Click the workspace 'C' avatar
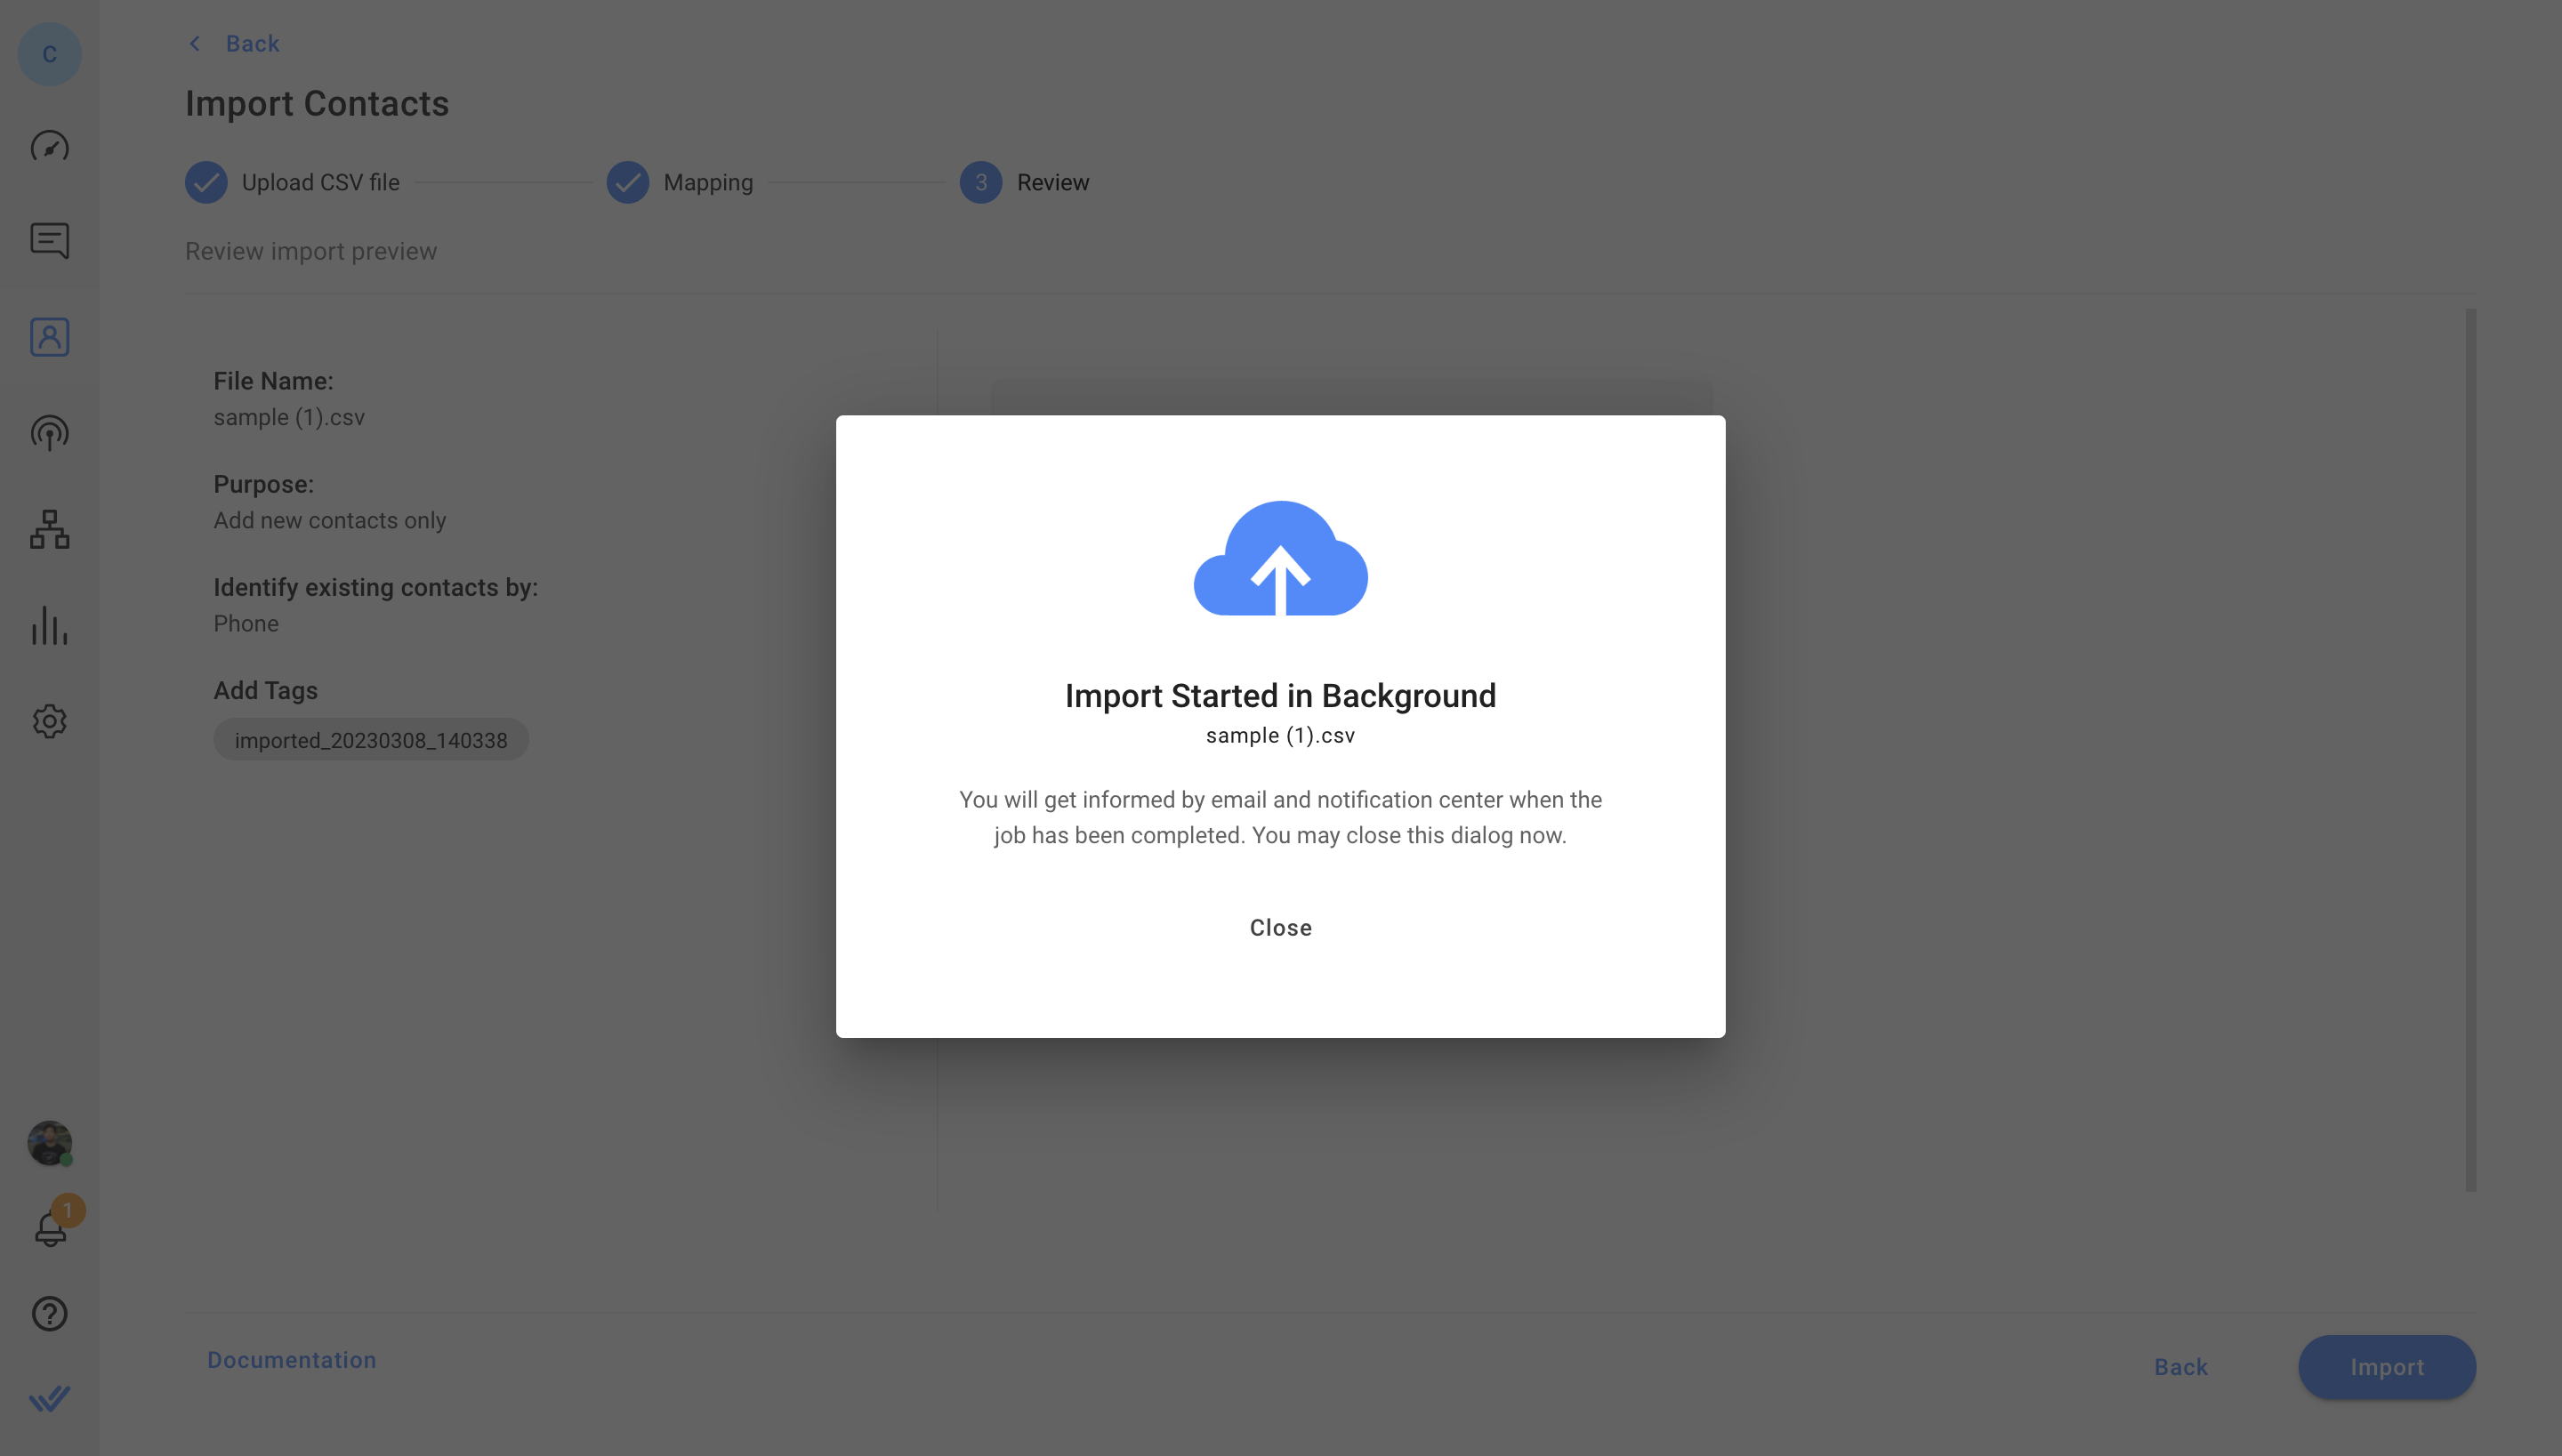This screenshot has width=2562, height=1456. tap(49, 54)
